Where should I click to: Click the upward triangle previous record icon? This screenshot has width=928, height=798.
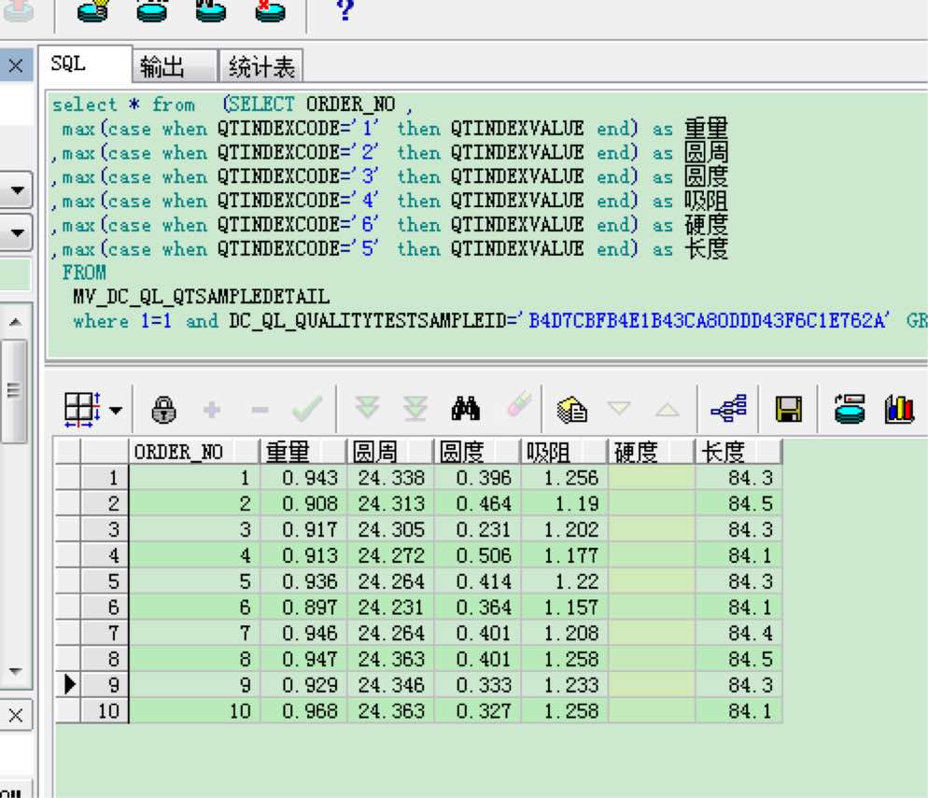[667, 409]
